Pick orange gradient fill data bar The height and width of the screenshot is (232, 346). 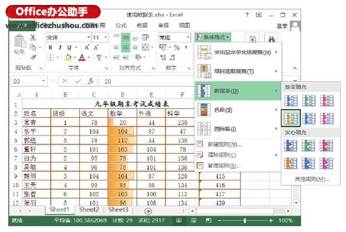(290, 118)
